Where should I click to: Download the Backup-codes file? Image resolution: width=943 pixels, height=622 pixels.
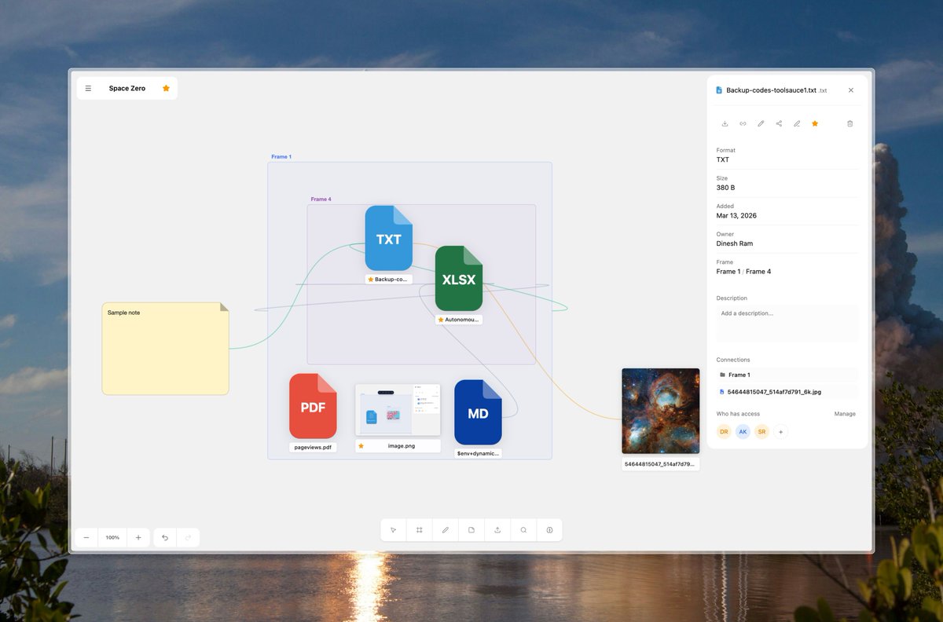[725, 123]
